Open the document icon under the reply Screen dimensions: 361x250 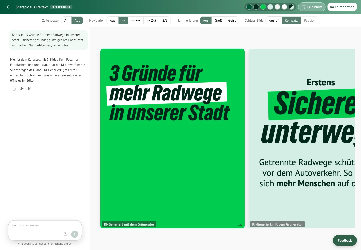tap(30, 89)
